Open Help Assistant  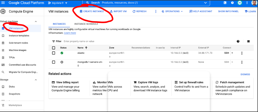[201, 11]
